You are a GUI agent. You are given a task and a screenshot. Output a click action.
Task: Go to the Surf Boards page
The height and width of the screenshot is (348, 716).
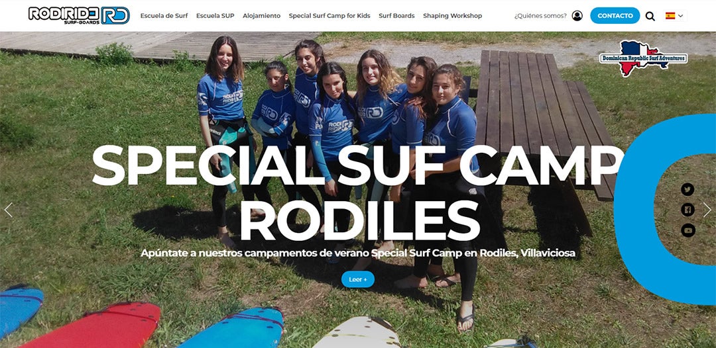pyautogui.click(x=397, y=16)
